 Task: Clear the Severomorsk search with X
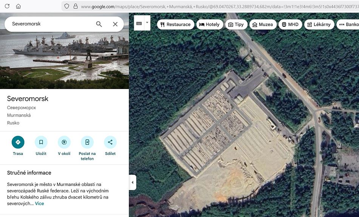[x=115, y=24]
